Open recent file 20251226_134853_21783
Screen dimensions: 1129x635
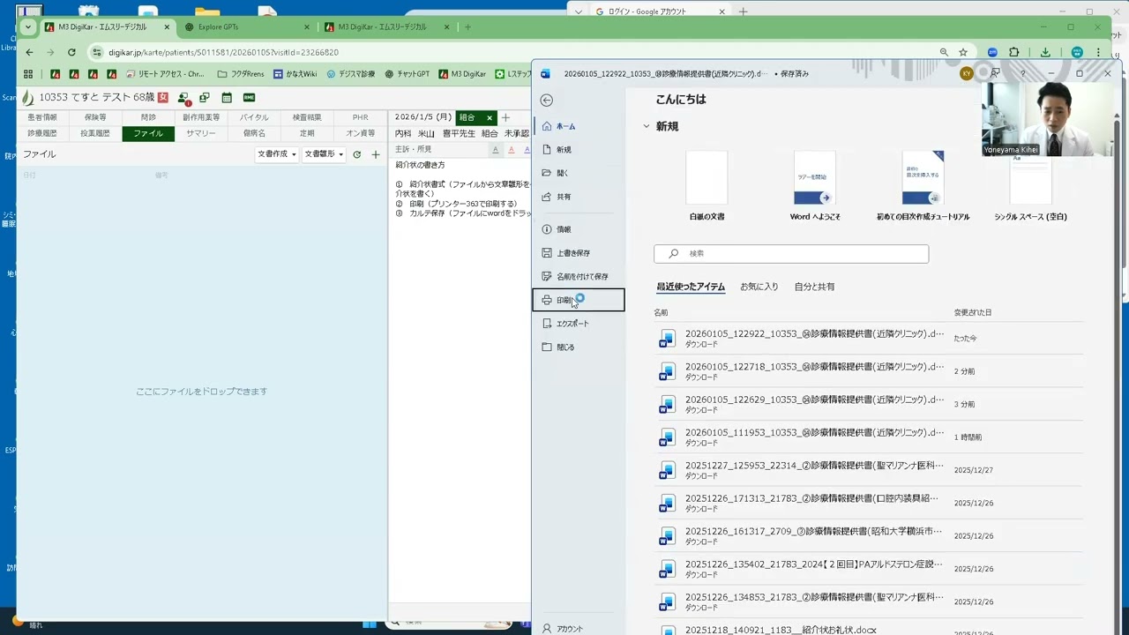coord(868,601)
